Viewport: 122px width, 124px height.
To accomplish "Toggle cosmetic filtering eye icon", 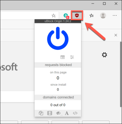I will pyautogui.click(x=58, y=113).
